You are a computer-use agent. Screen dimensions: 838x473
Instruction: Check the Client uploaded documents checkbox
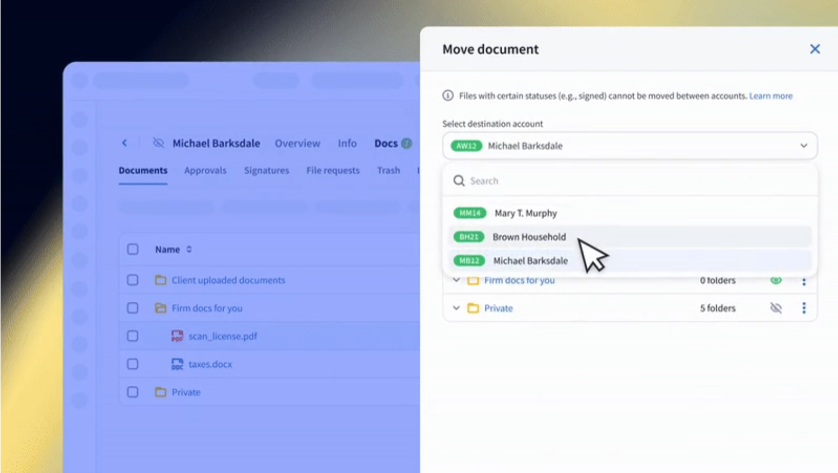tap(133, 280)
